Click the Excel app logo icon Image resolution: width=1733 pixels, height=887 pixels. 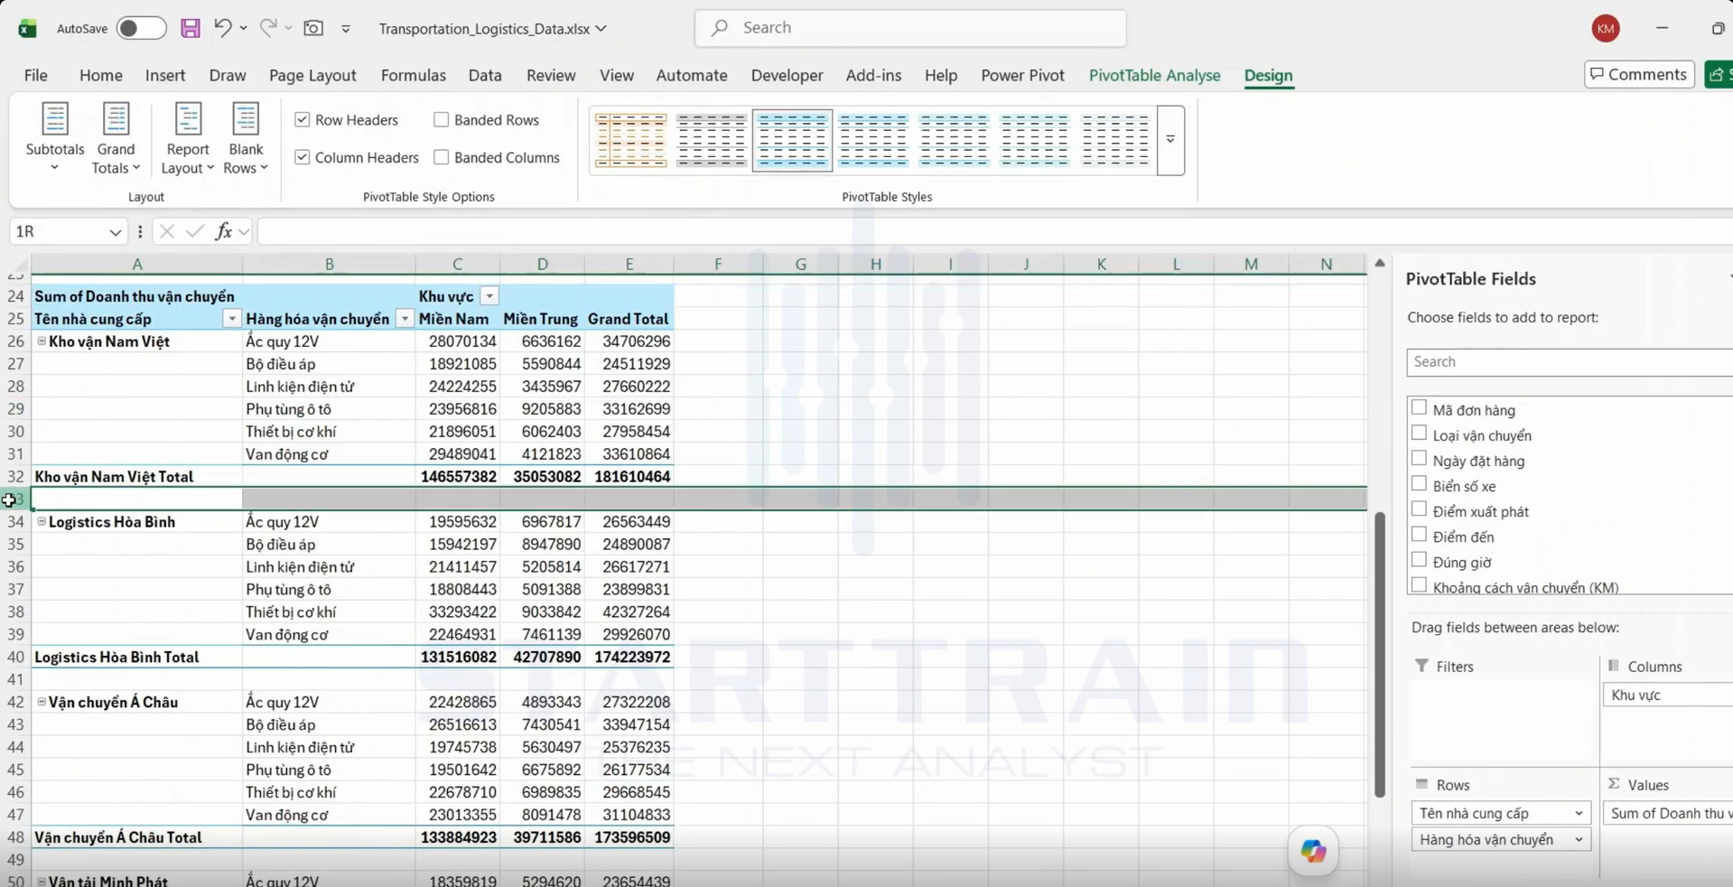click(28, 28)
